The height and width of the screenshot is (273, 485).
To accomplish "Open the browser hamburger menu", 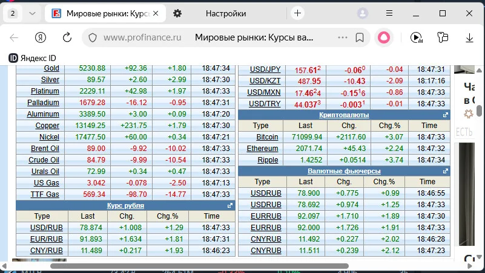I will point(389,13).
